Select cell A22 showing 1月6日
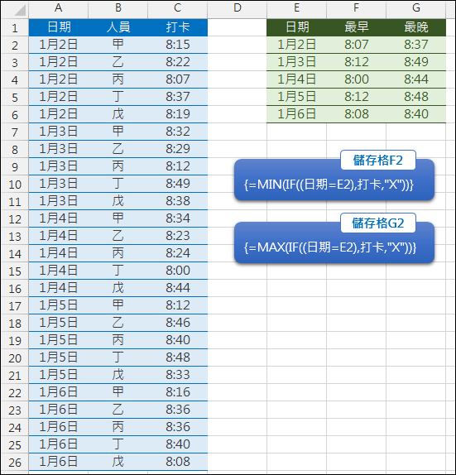 pos(59,392)
